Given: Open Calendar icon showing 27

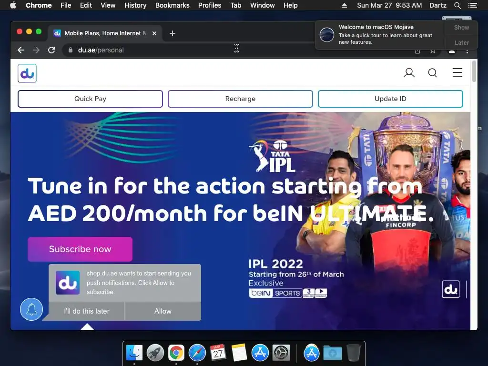Looking at the screenshot, I should click(x=218, y=353).
